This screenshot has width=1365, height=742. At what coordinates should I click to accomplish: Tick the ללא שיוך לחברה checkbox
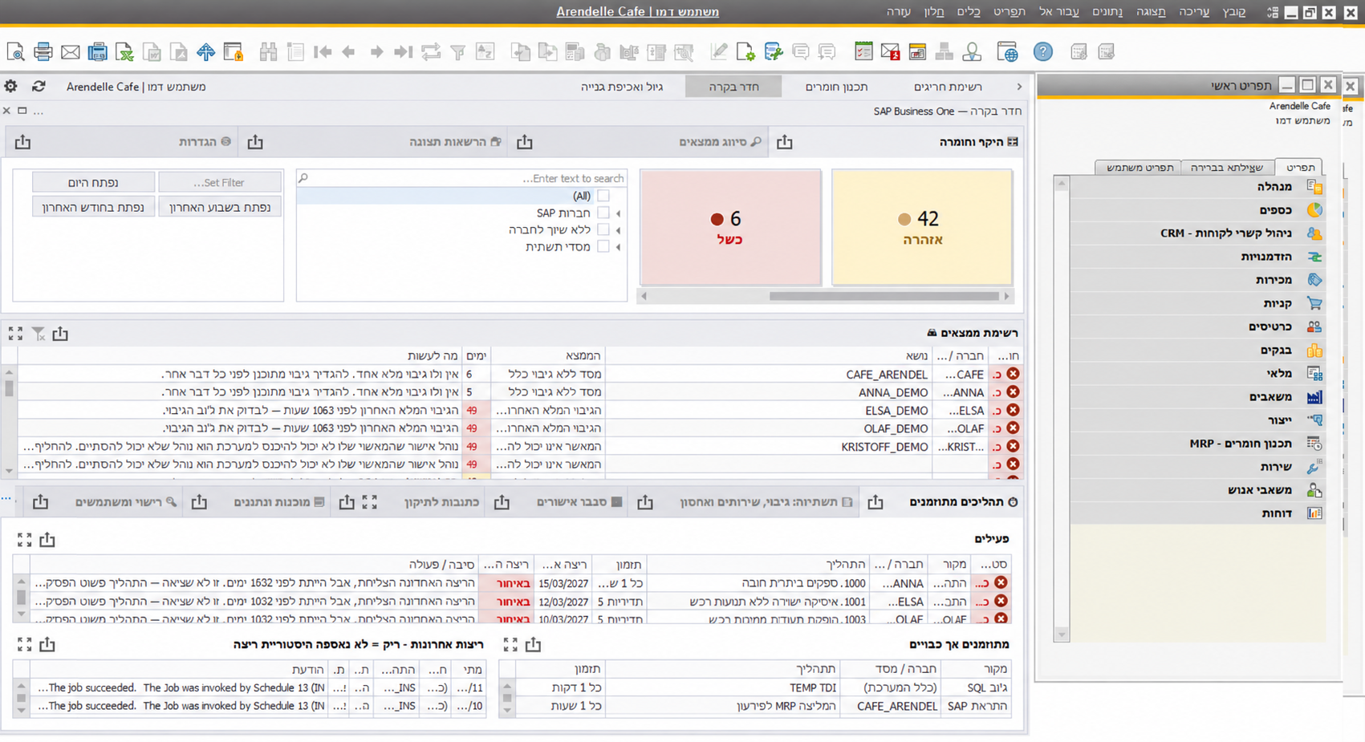coord(603,229)
